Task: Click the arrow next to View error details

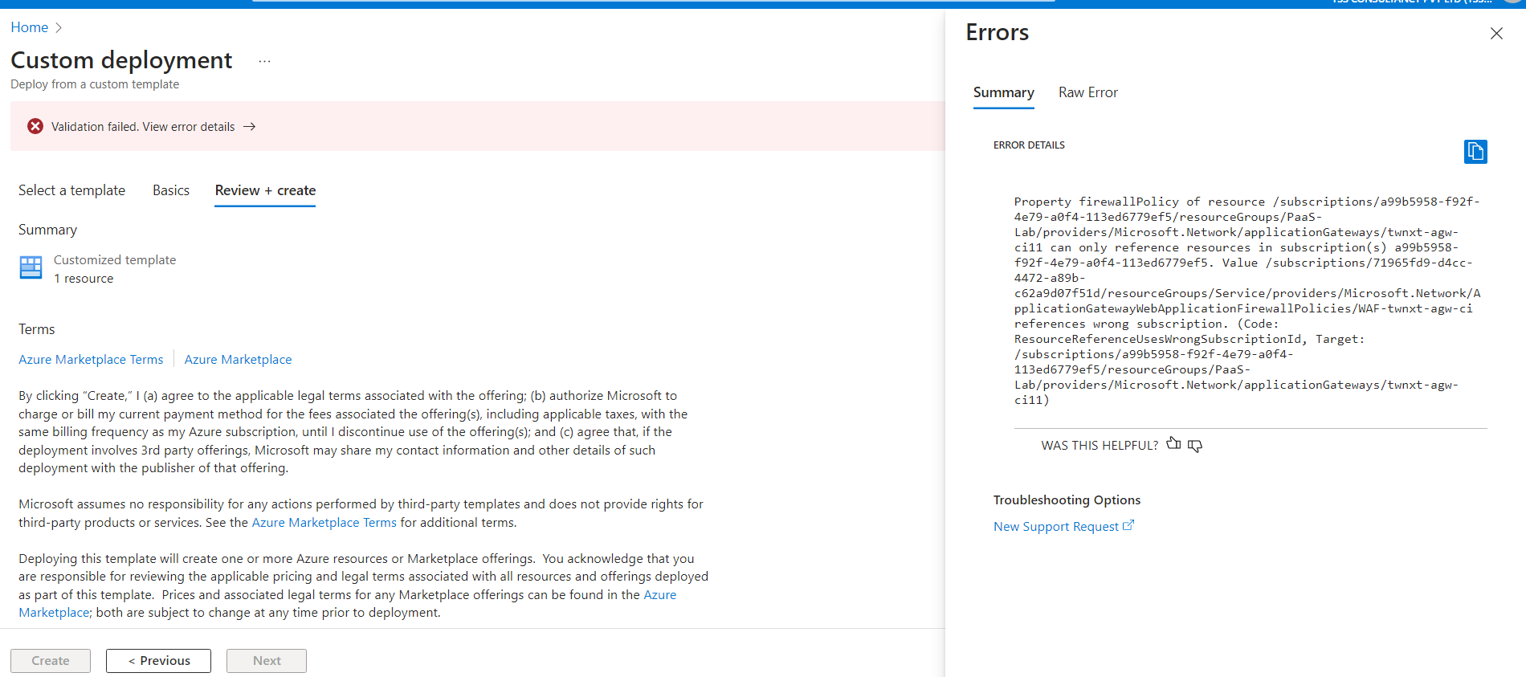Action: 250,126
